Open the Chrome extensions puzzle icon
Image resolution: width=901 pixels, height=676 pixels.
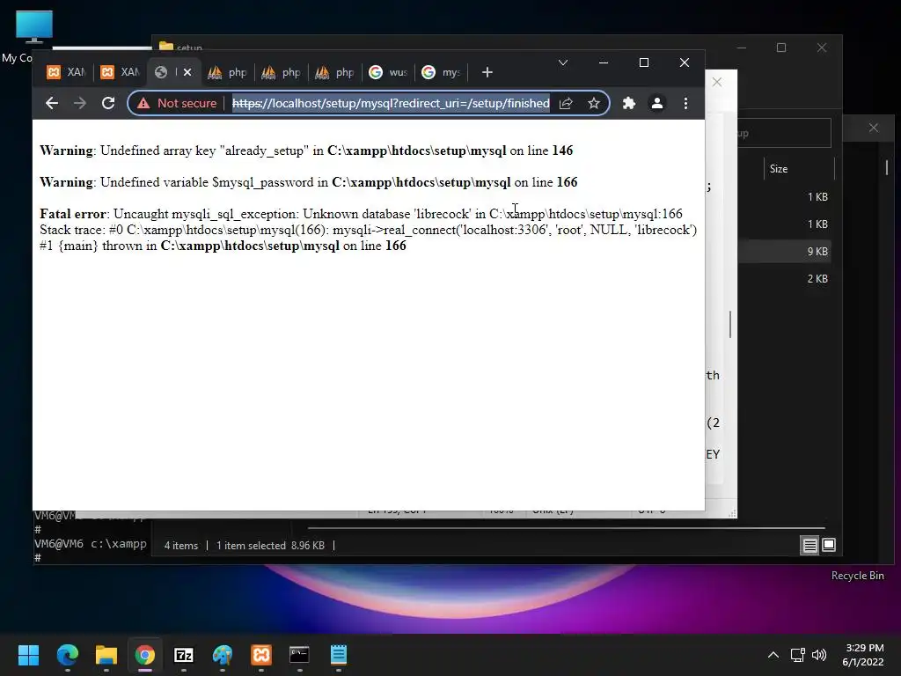click(x=629, y=104)
